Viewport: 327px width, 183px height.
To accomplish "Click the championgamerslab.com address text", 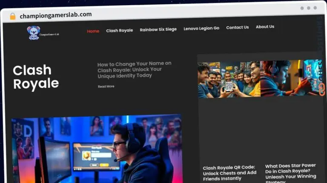I will pyautogui.click(x=56, y=15).
